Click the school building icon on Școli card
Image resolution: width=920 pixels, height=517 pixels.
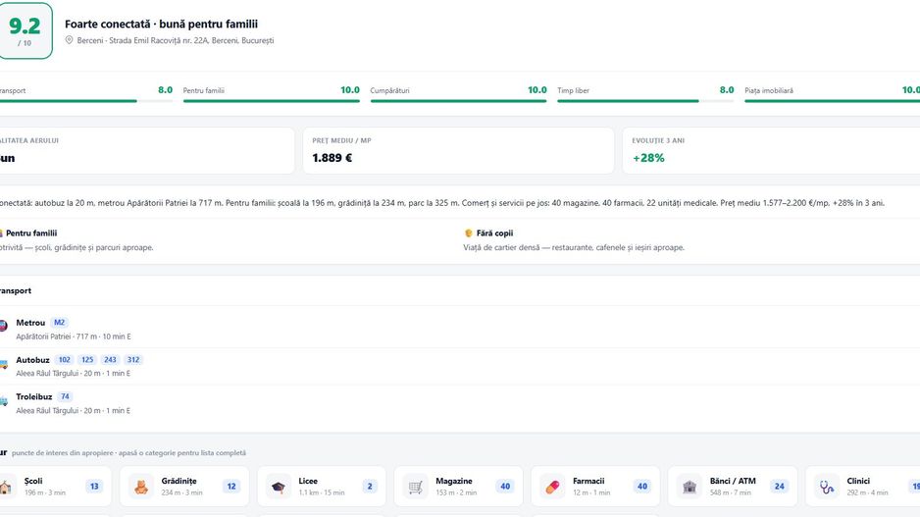pos(5,487)
